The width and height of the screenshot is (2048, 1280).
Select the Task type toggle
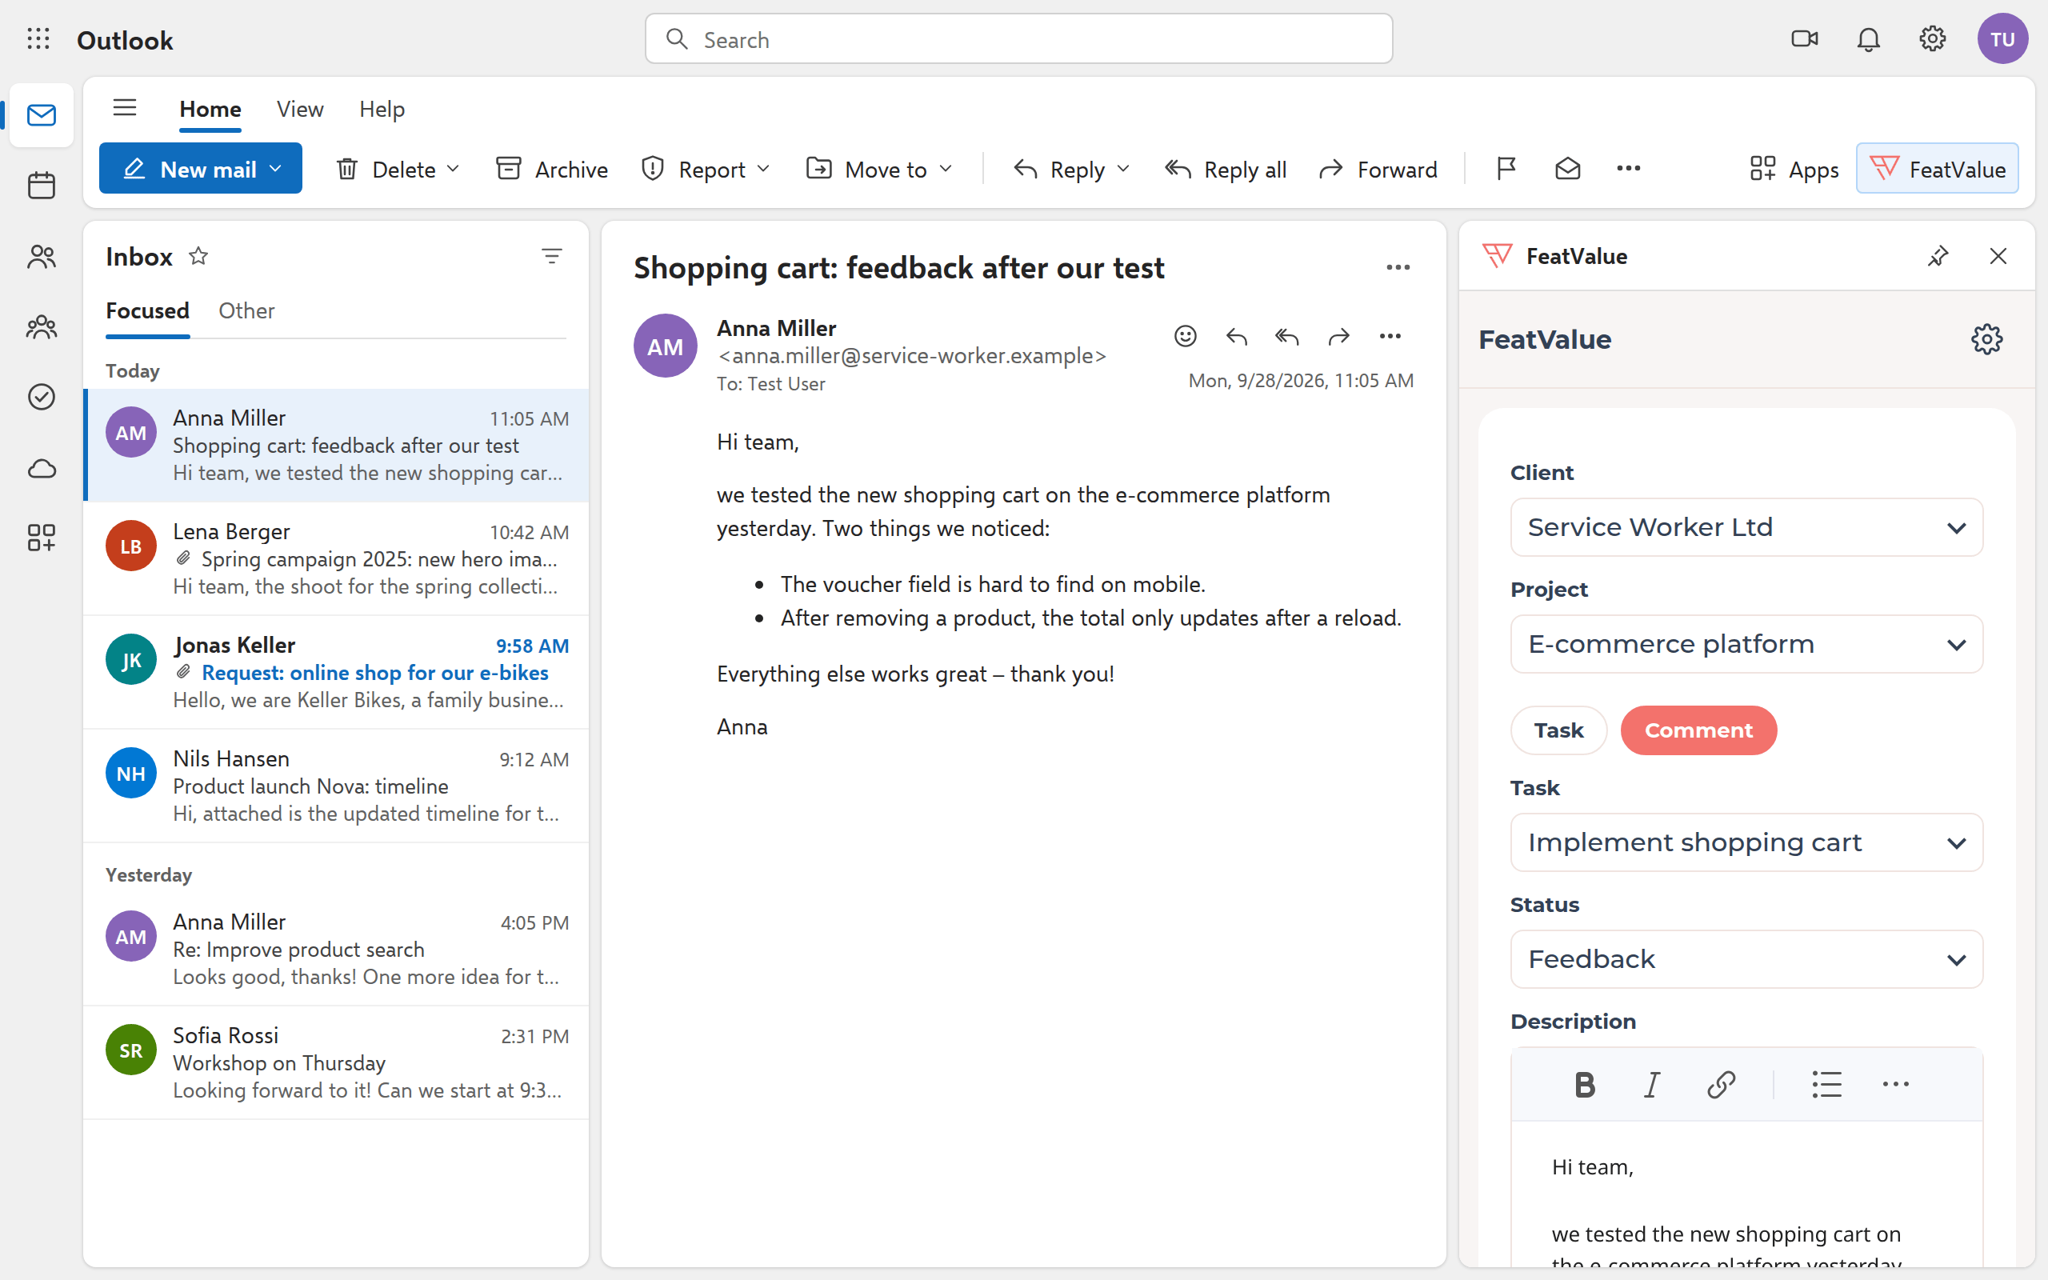(x=1559, y=730)
